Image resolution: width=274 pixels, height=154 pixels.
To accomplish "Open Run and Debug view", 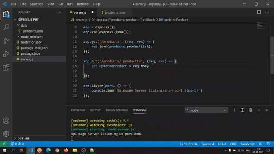I will (x=6, y=54).
